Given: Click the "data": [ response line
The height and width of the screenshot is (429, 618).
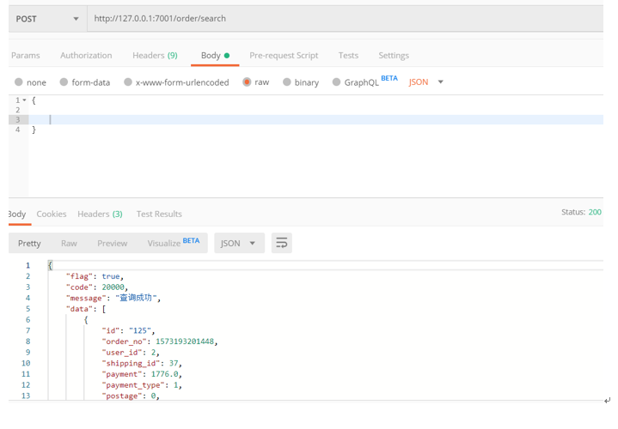Looking at the screenshot, I should click(x=86, y=309).
